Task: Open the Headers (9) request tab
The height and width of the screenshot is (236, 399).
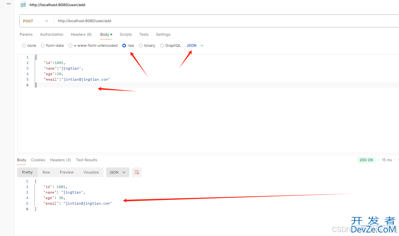Action: (x=81, y=34)
